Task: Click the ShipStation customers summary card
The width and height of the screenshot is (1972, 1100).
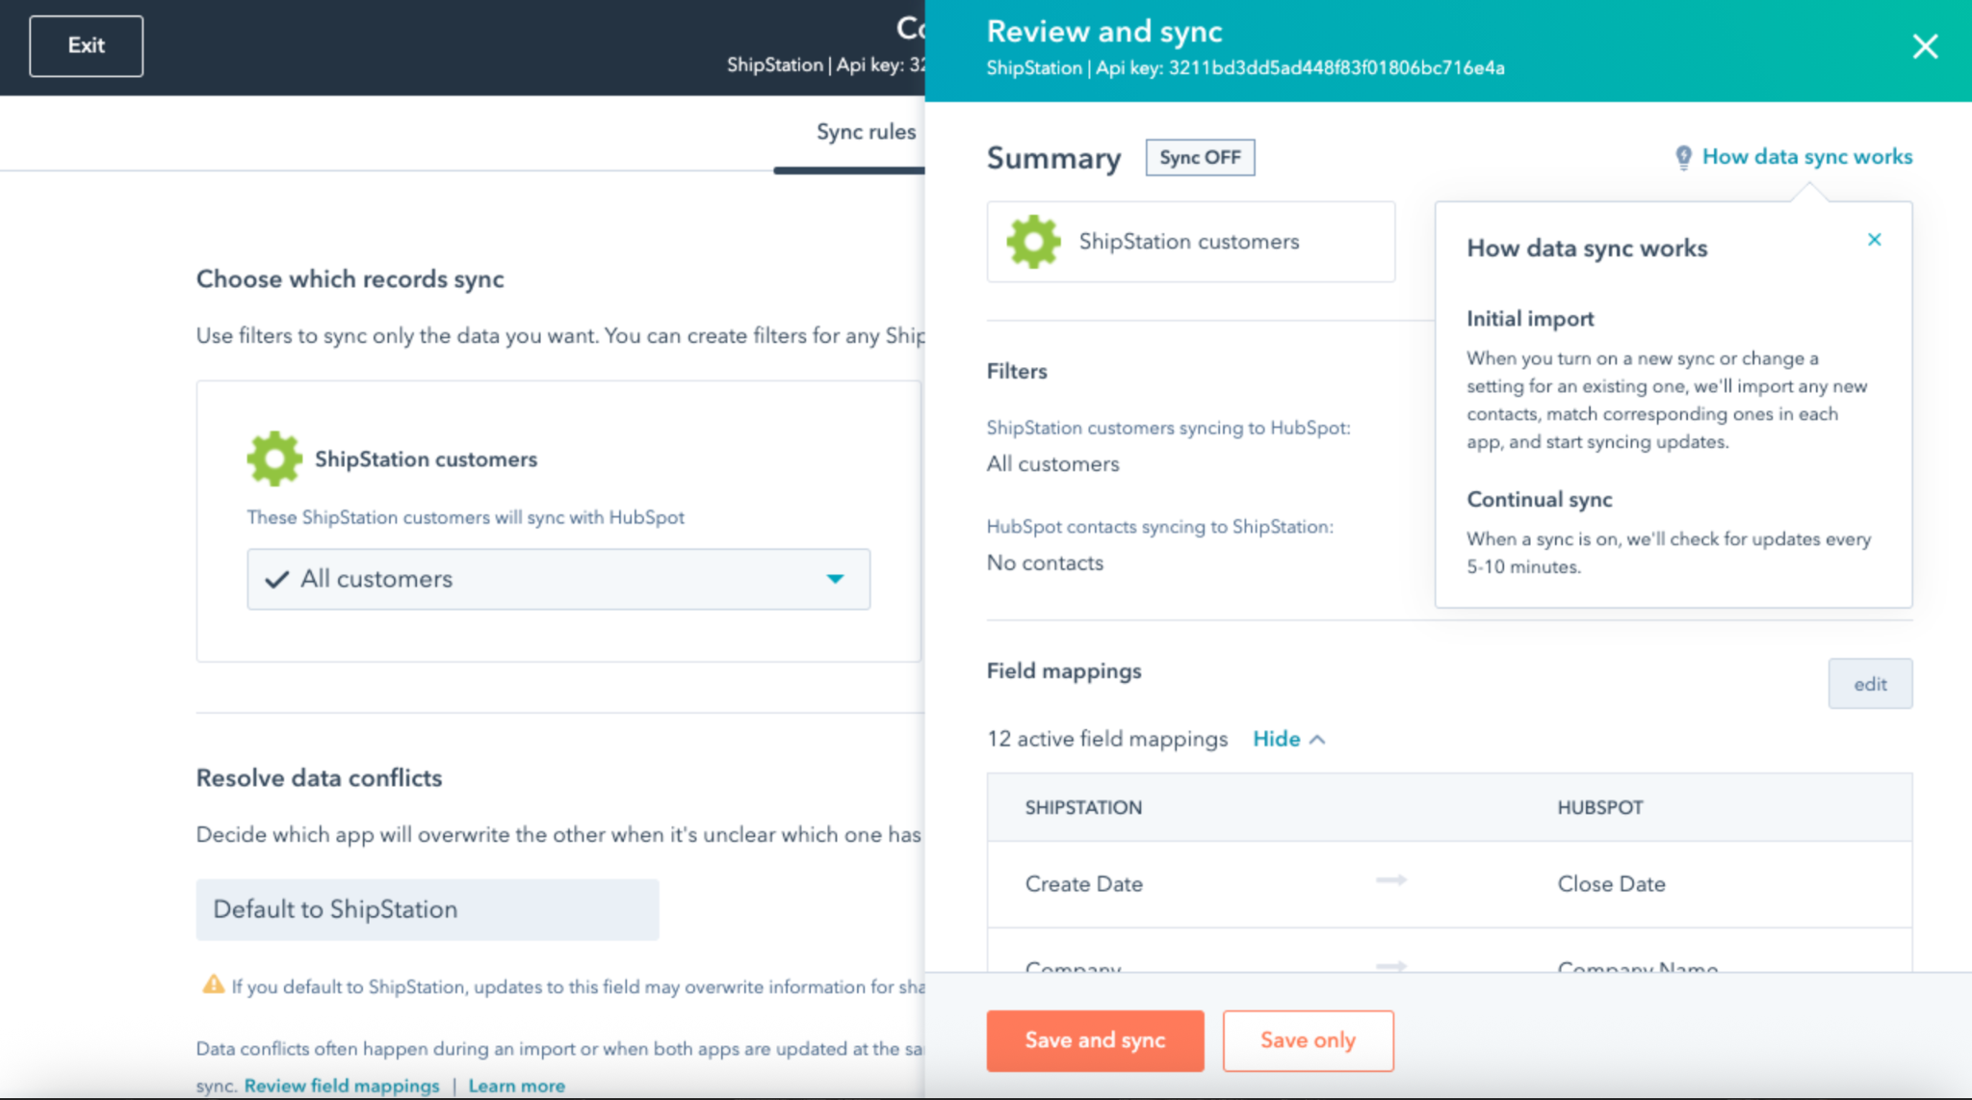Action: tap(1190, 242)
